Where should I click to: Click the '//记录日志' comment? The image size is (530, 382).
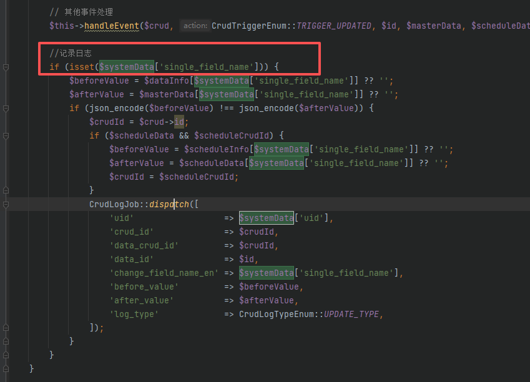(71, 54)
